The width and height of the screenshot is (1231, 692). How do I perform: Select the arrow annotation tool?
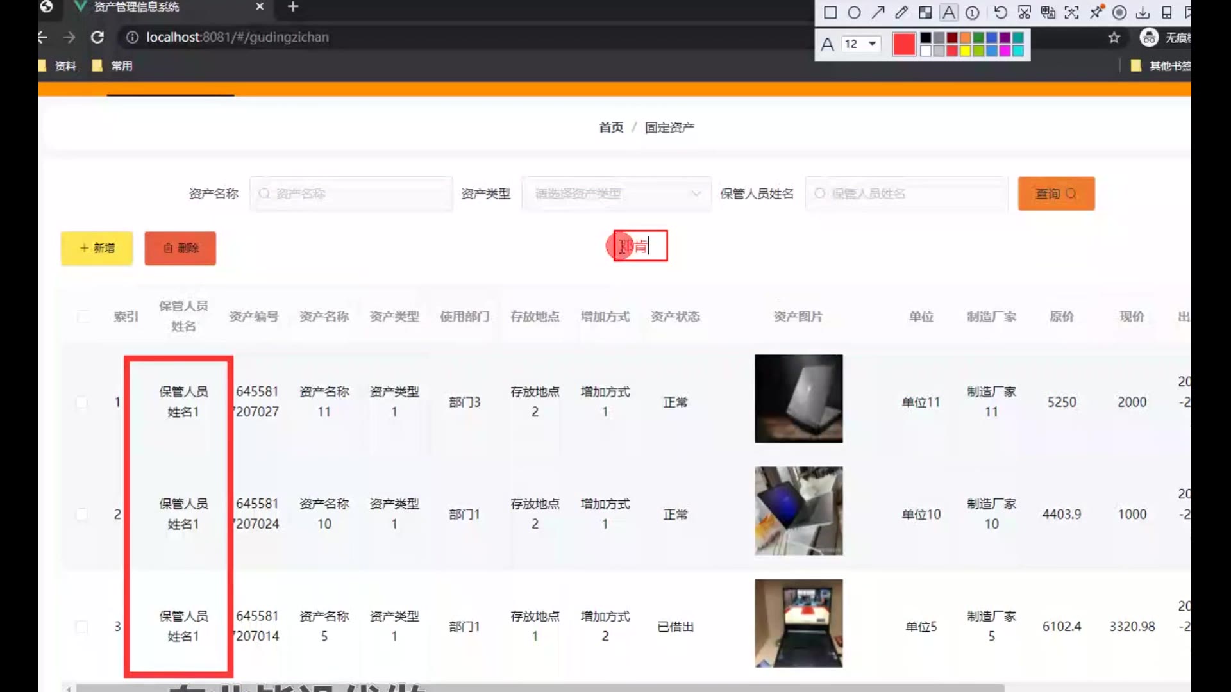tap(878, 12)
